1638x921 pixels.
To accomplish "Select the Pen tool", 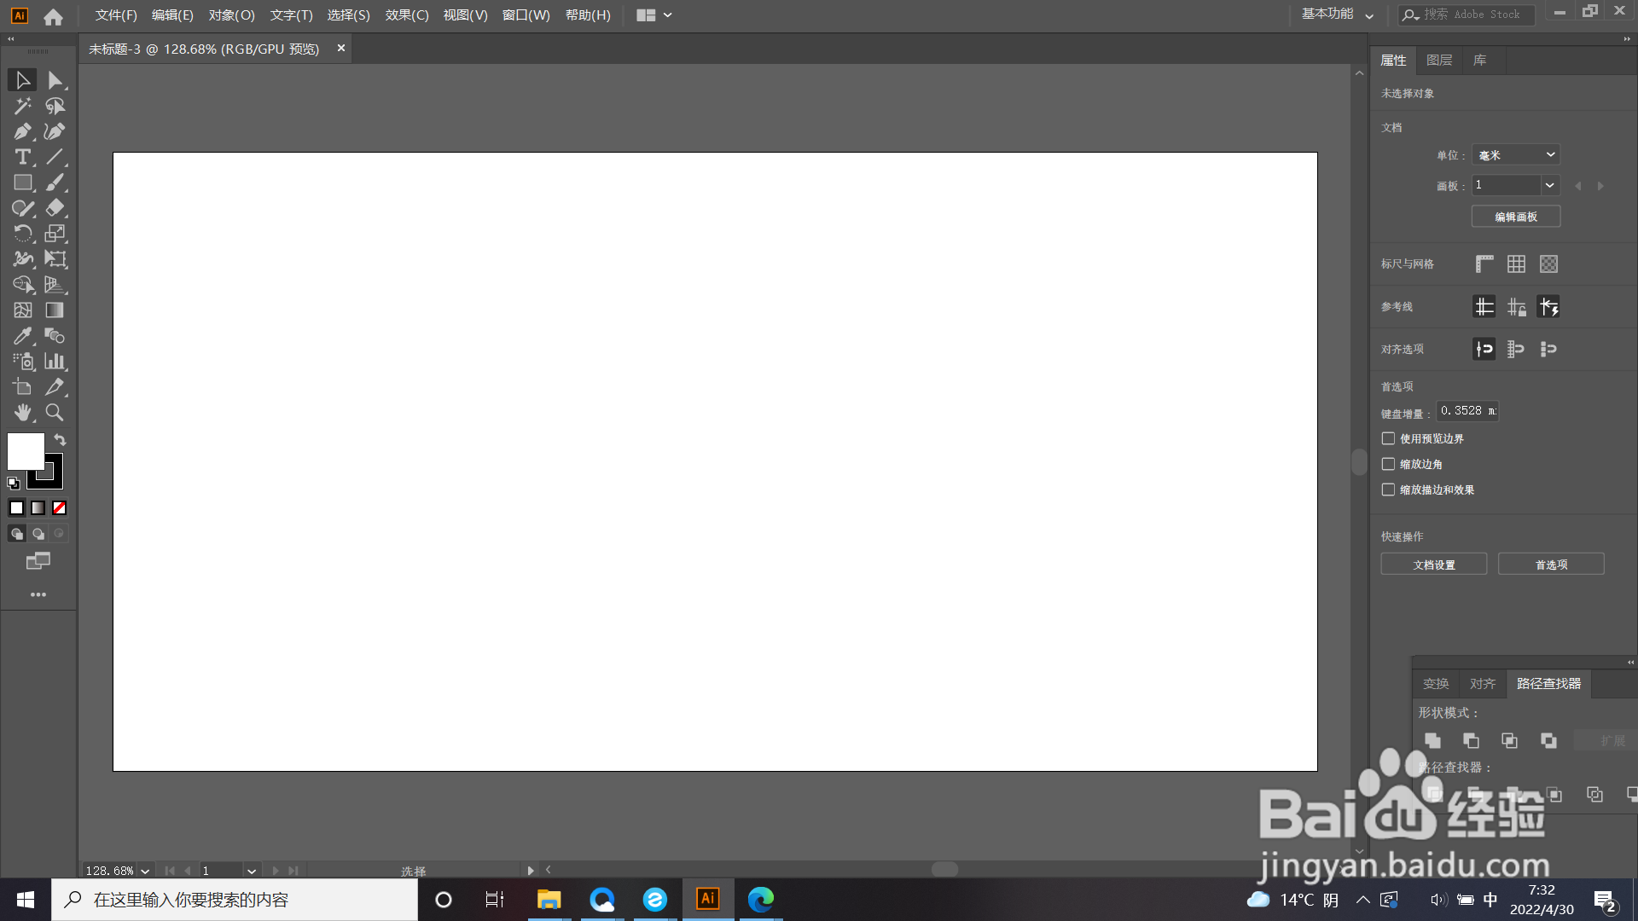I will 22,131.
